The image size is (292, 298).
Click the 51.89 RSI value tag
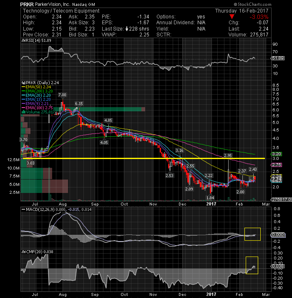[278, 58]
